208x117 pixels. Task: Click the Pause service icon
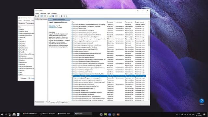point(64,16)
